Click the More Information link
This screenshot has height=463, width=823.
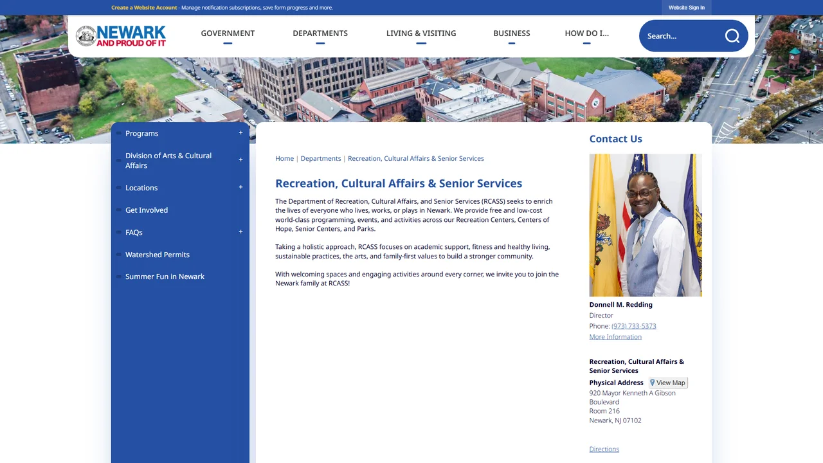point(615,337)
